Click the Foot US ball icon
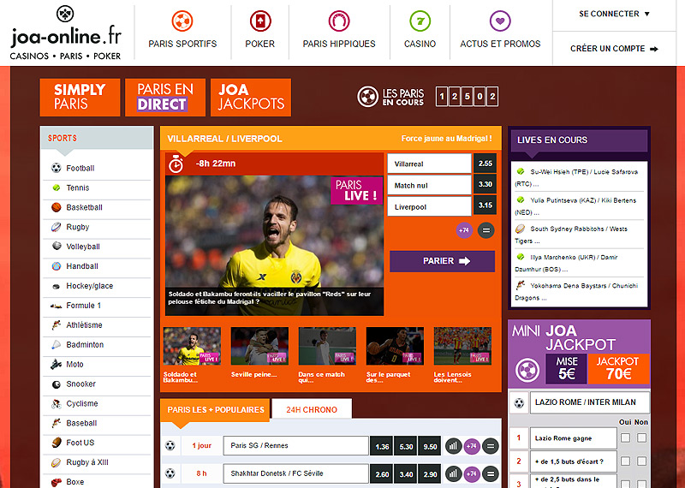 click(x=57, y=443)
